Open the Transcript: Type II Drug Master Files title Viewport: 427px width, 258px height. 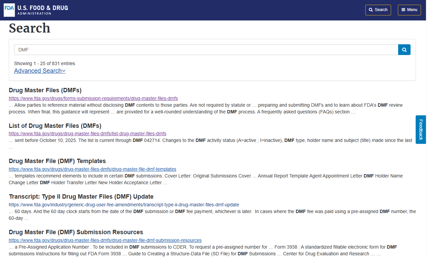(x=81, y=197)
